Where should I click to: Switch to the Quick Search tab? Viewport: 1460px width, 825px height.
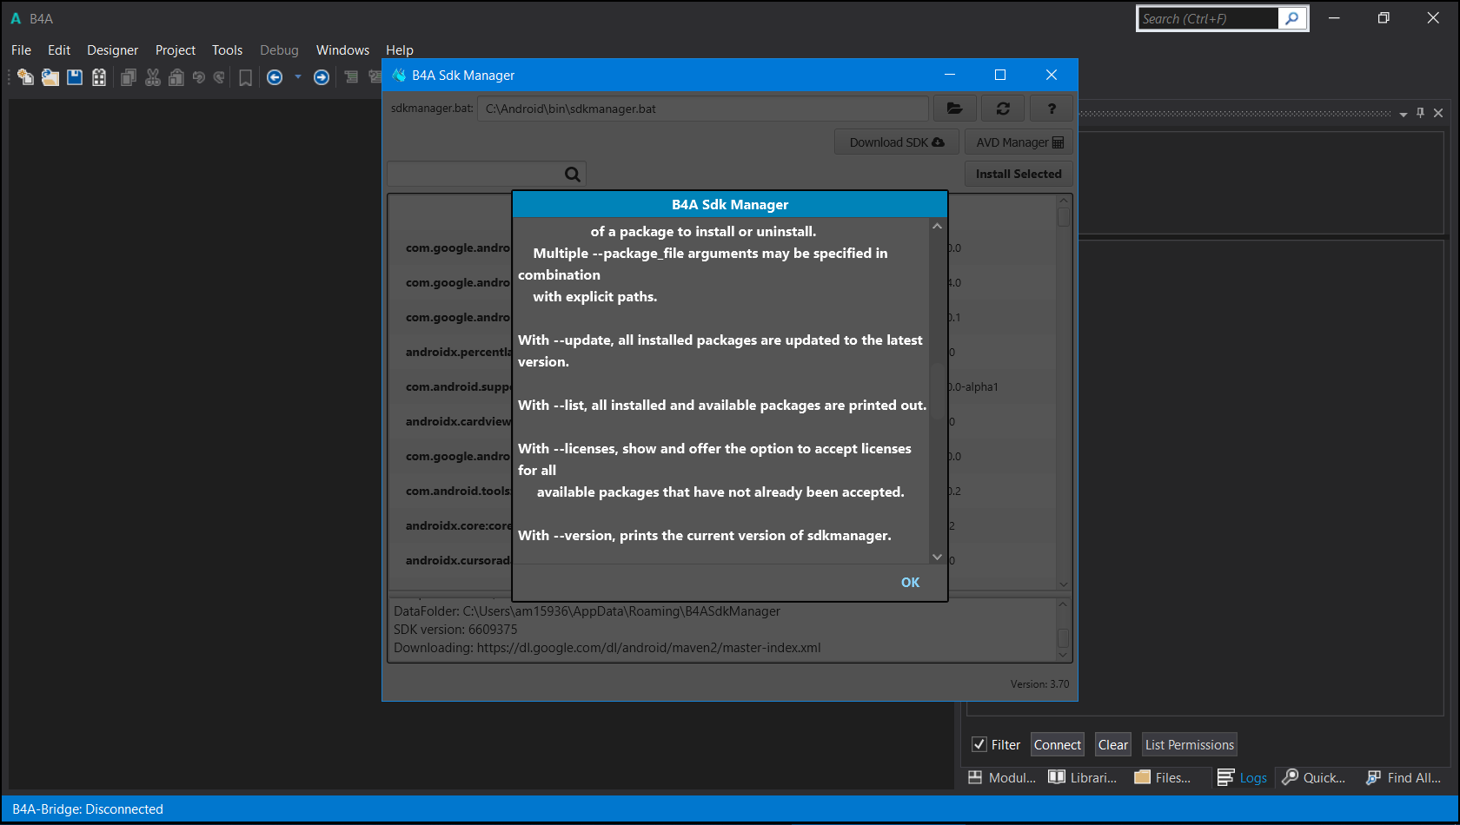tap(1314, 777)
